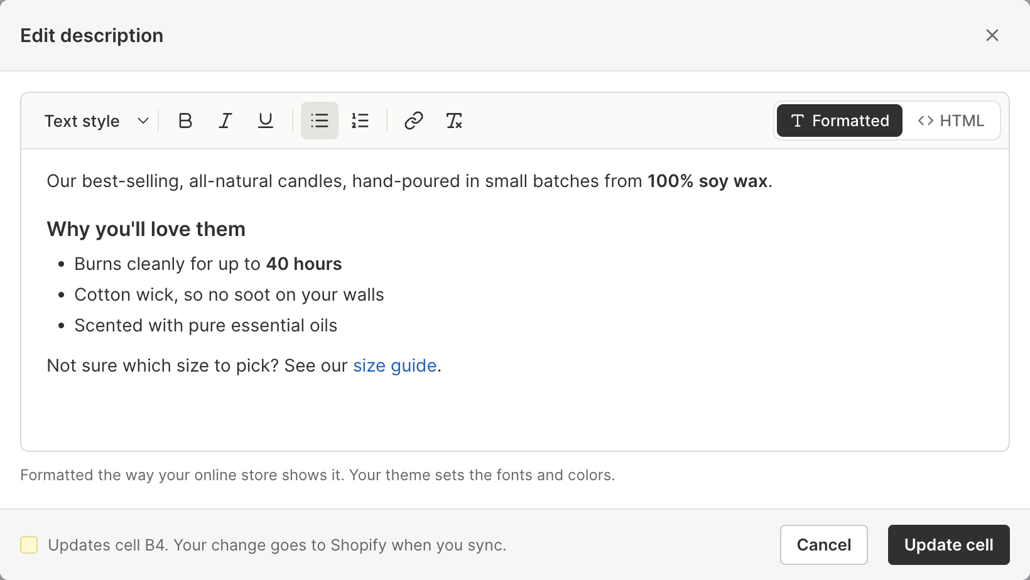1030x580 pixels.
Task: Click the "Cotton wick, so no soot" bullet
Action: [x=229, y=294]
